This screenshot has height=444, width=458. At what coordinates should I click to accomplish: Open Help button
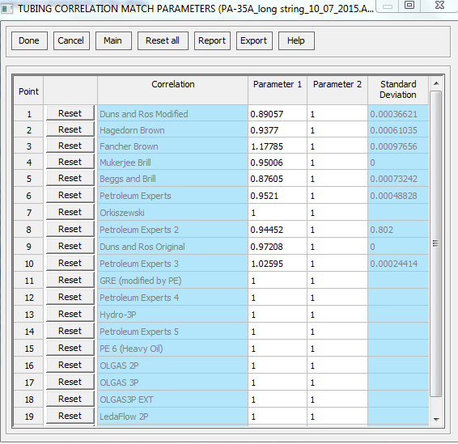coord(296,41)
